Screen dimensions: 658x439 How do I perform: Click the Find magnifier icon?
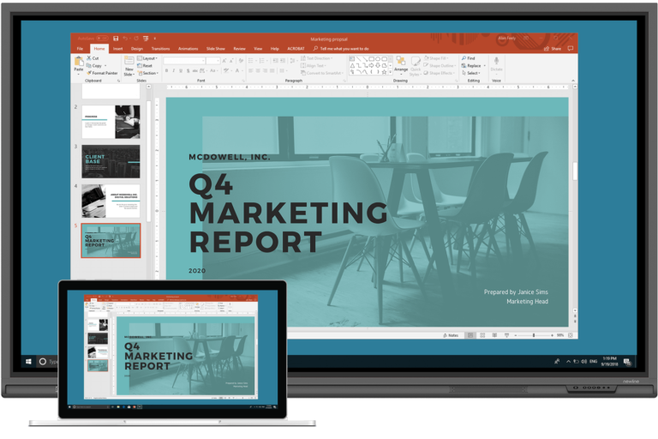(464, 58)
